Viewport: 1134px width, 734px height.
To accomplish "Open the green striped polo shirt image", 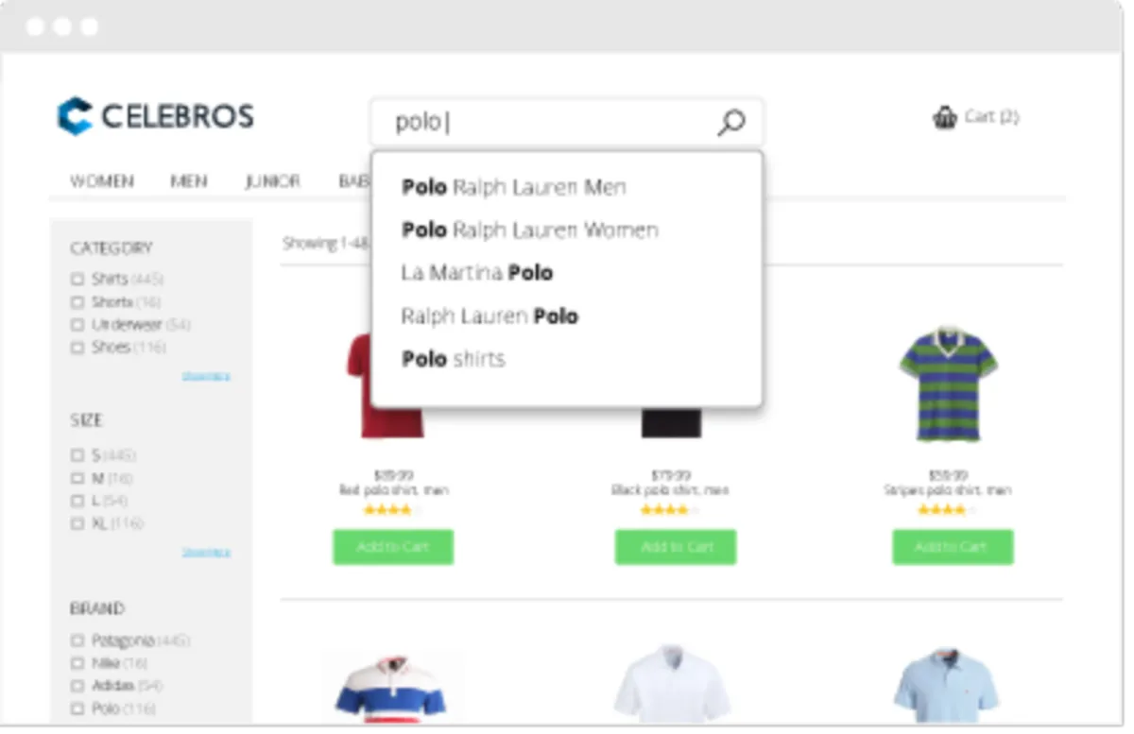I will (x=948, y=383).
